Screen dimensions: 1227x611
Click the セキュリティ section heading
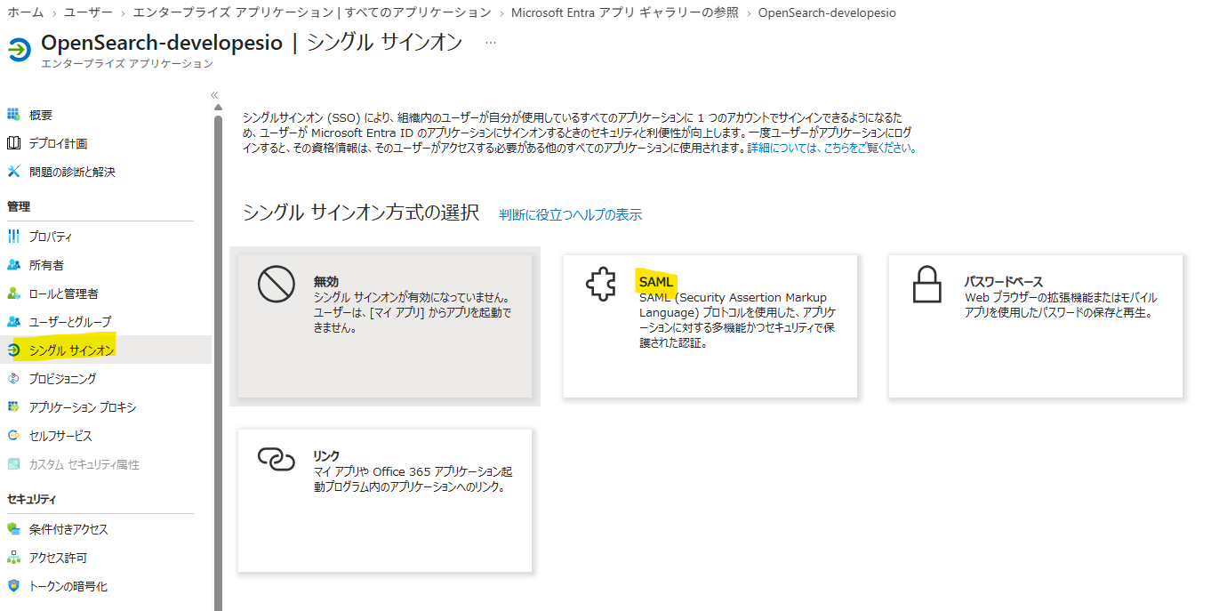pyautogui.click(x=31, y=499)
